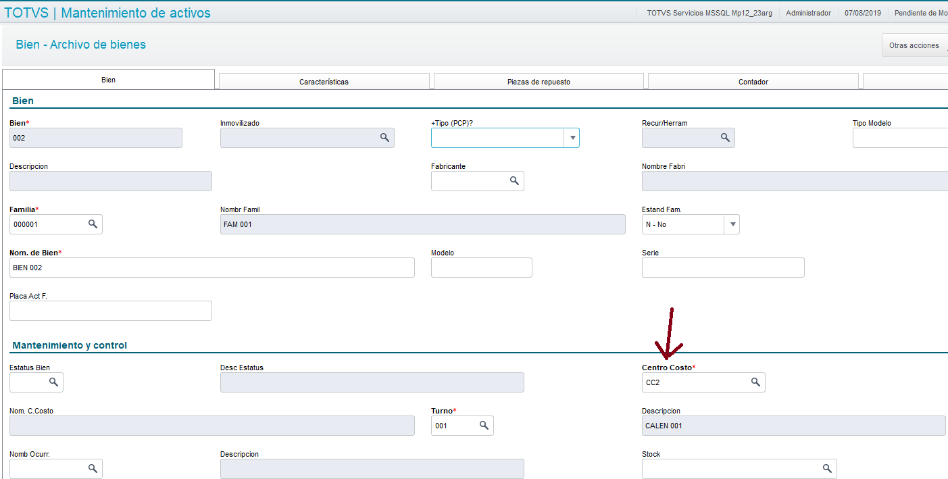This screenshot has height=479, width=948.
Task: Click the Nom. de Bien input field
Action: coord(212,268)
